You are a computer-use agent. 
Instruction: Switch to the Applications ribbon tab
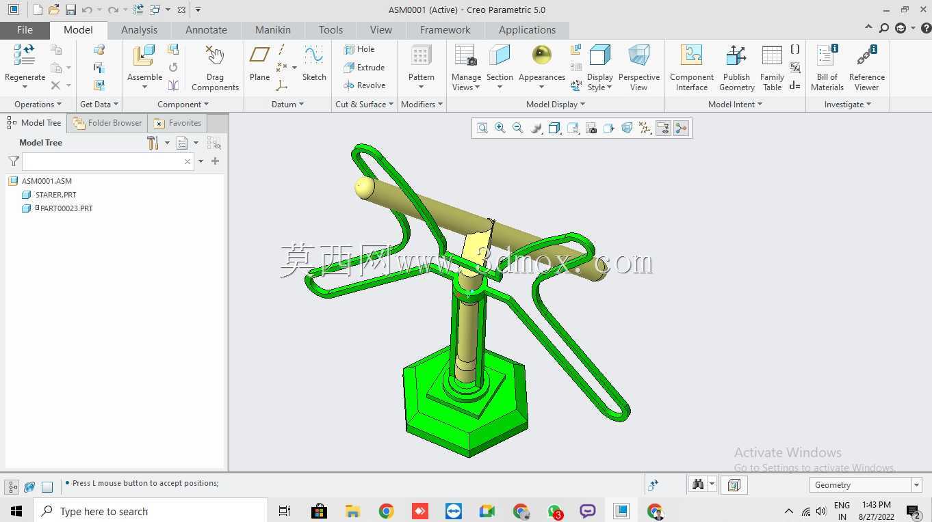tap(527, 30)
